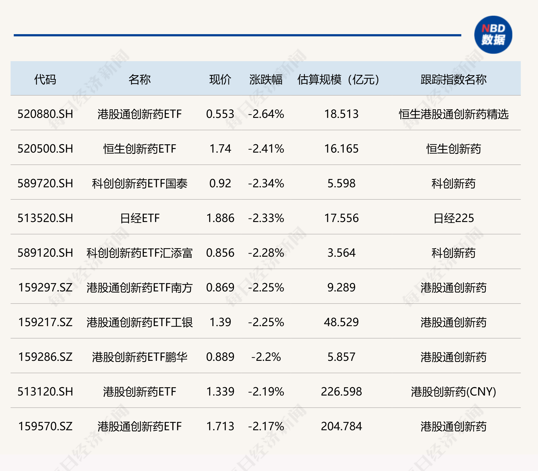Click the 涨跌幅 column header
The height and width of the screenshot is (471, 538).
point(266,80)
